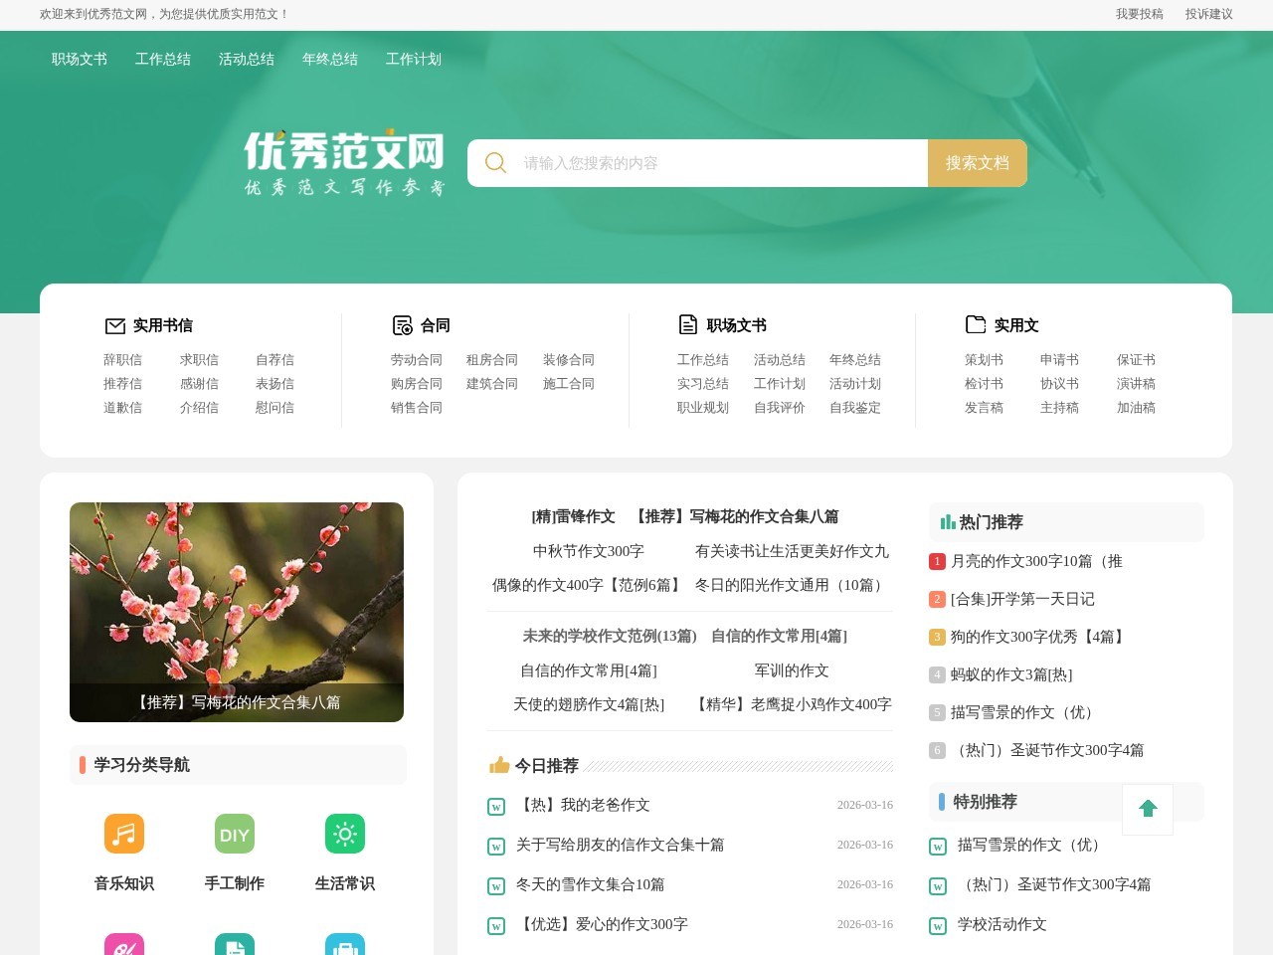Viewport: 1273px width, 955px height.
Task: Open the 年终总结 navigation item
Action: pyautogui.click(x=329, y=59)
